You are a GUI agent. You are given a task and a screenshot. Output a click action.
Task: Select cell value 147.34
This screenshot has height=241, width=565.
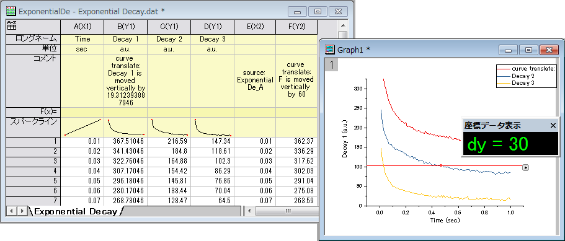pos(212,141)
